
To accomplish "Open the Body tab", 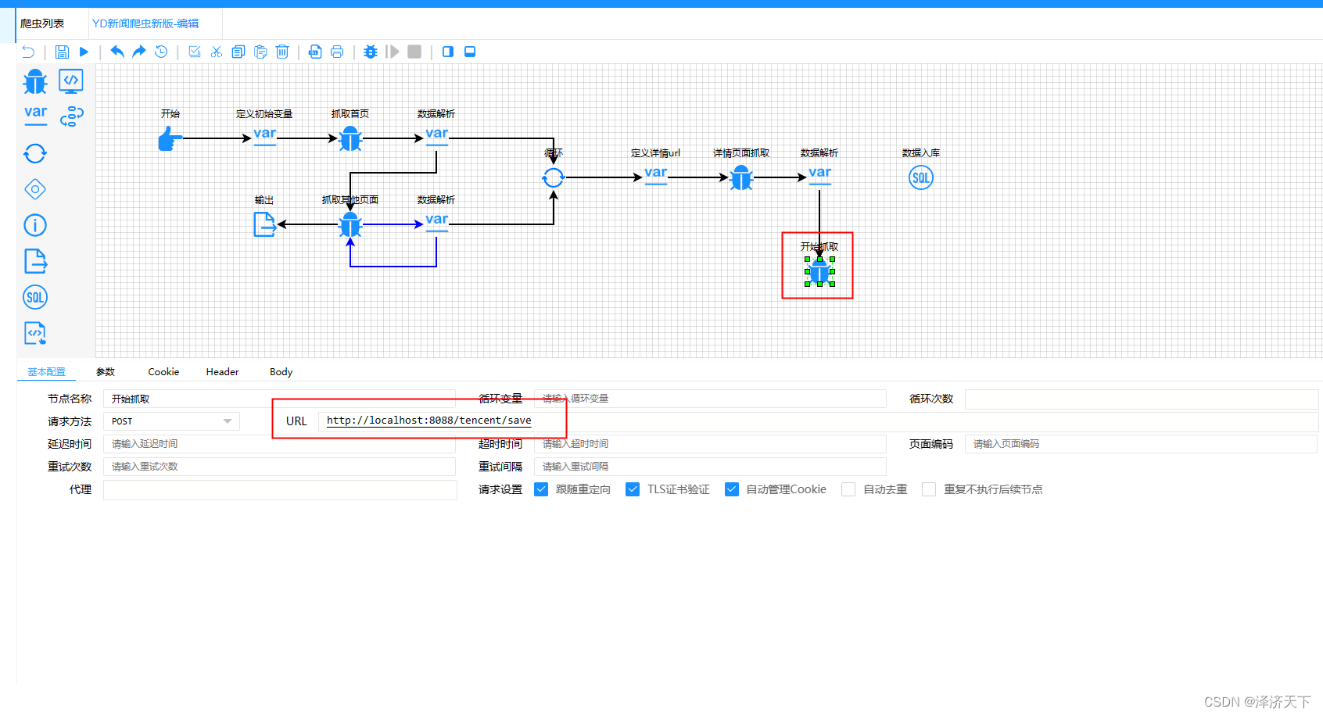I will click(x=281, y=372).
